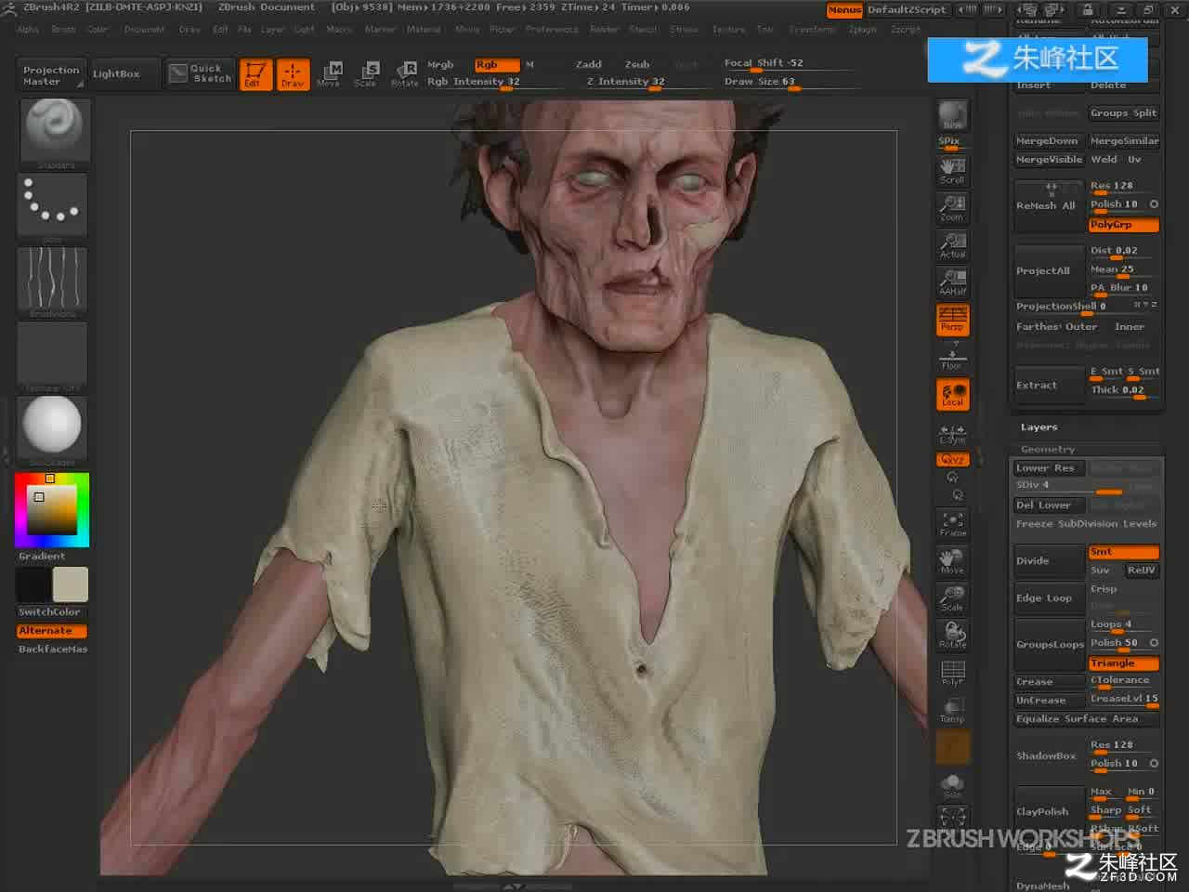Open the Document menu
1189x892 pixels.
pyautogui.click(x=142, y=30)
